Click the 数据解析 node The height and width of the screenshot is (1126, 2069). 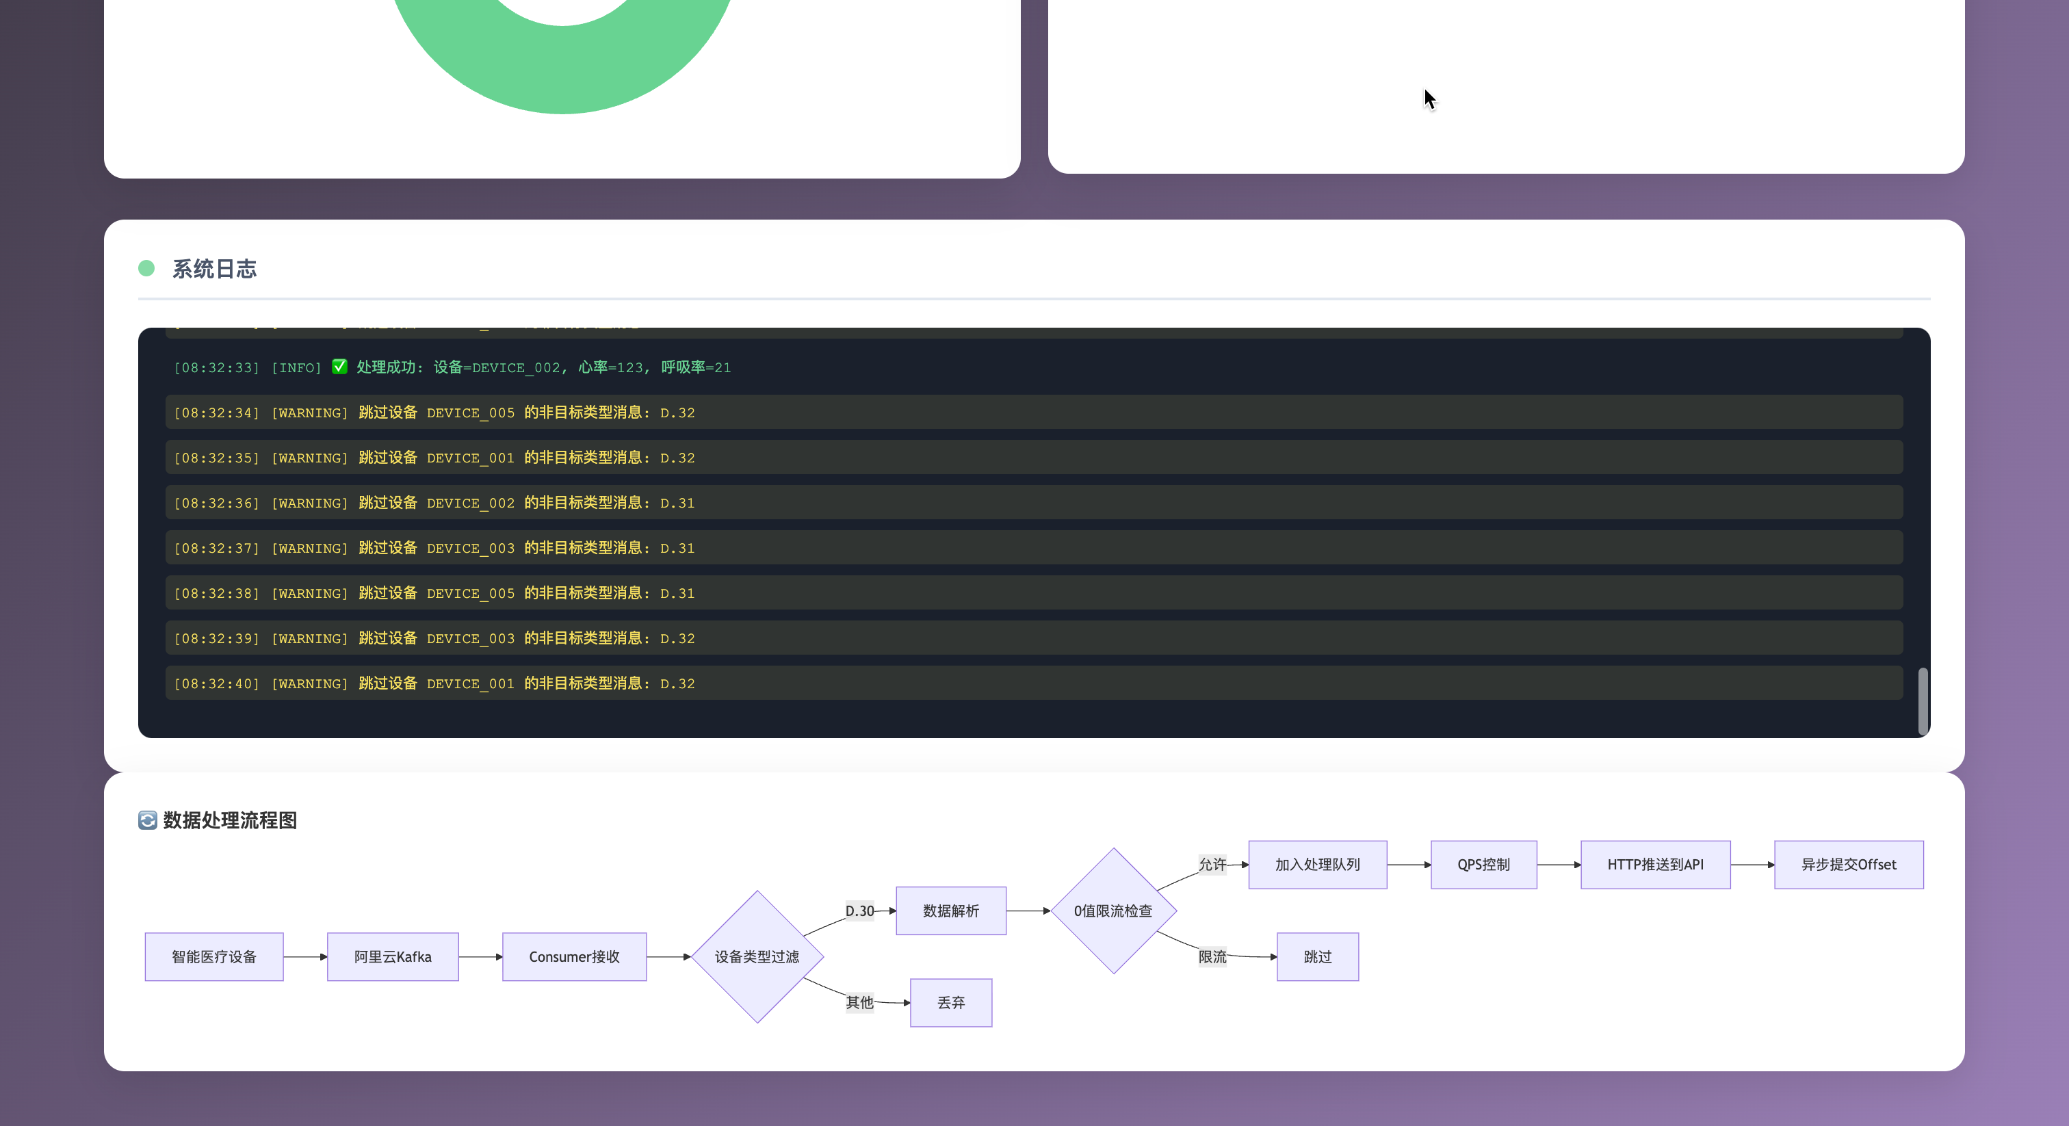click(x=951, y=911)
